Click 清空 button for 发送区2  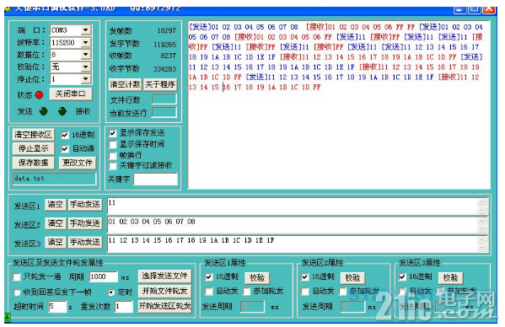[x=55, y=223]
